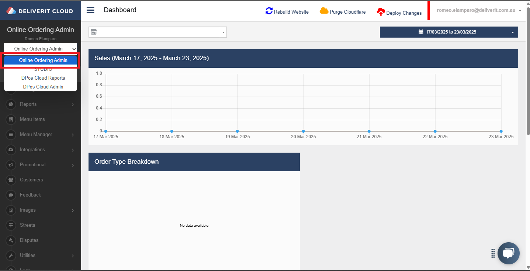Viewport: 530px width, 271px height.
Task: Expand the Promotional submenu arrow
Action: pos(73,165)
